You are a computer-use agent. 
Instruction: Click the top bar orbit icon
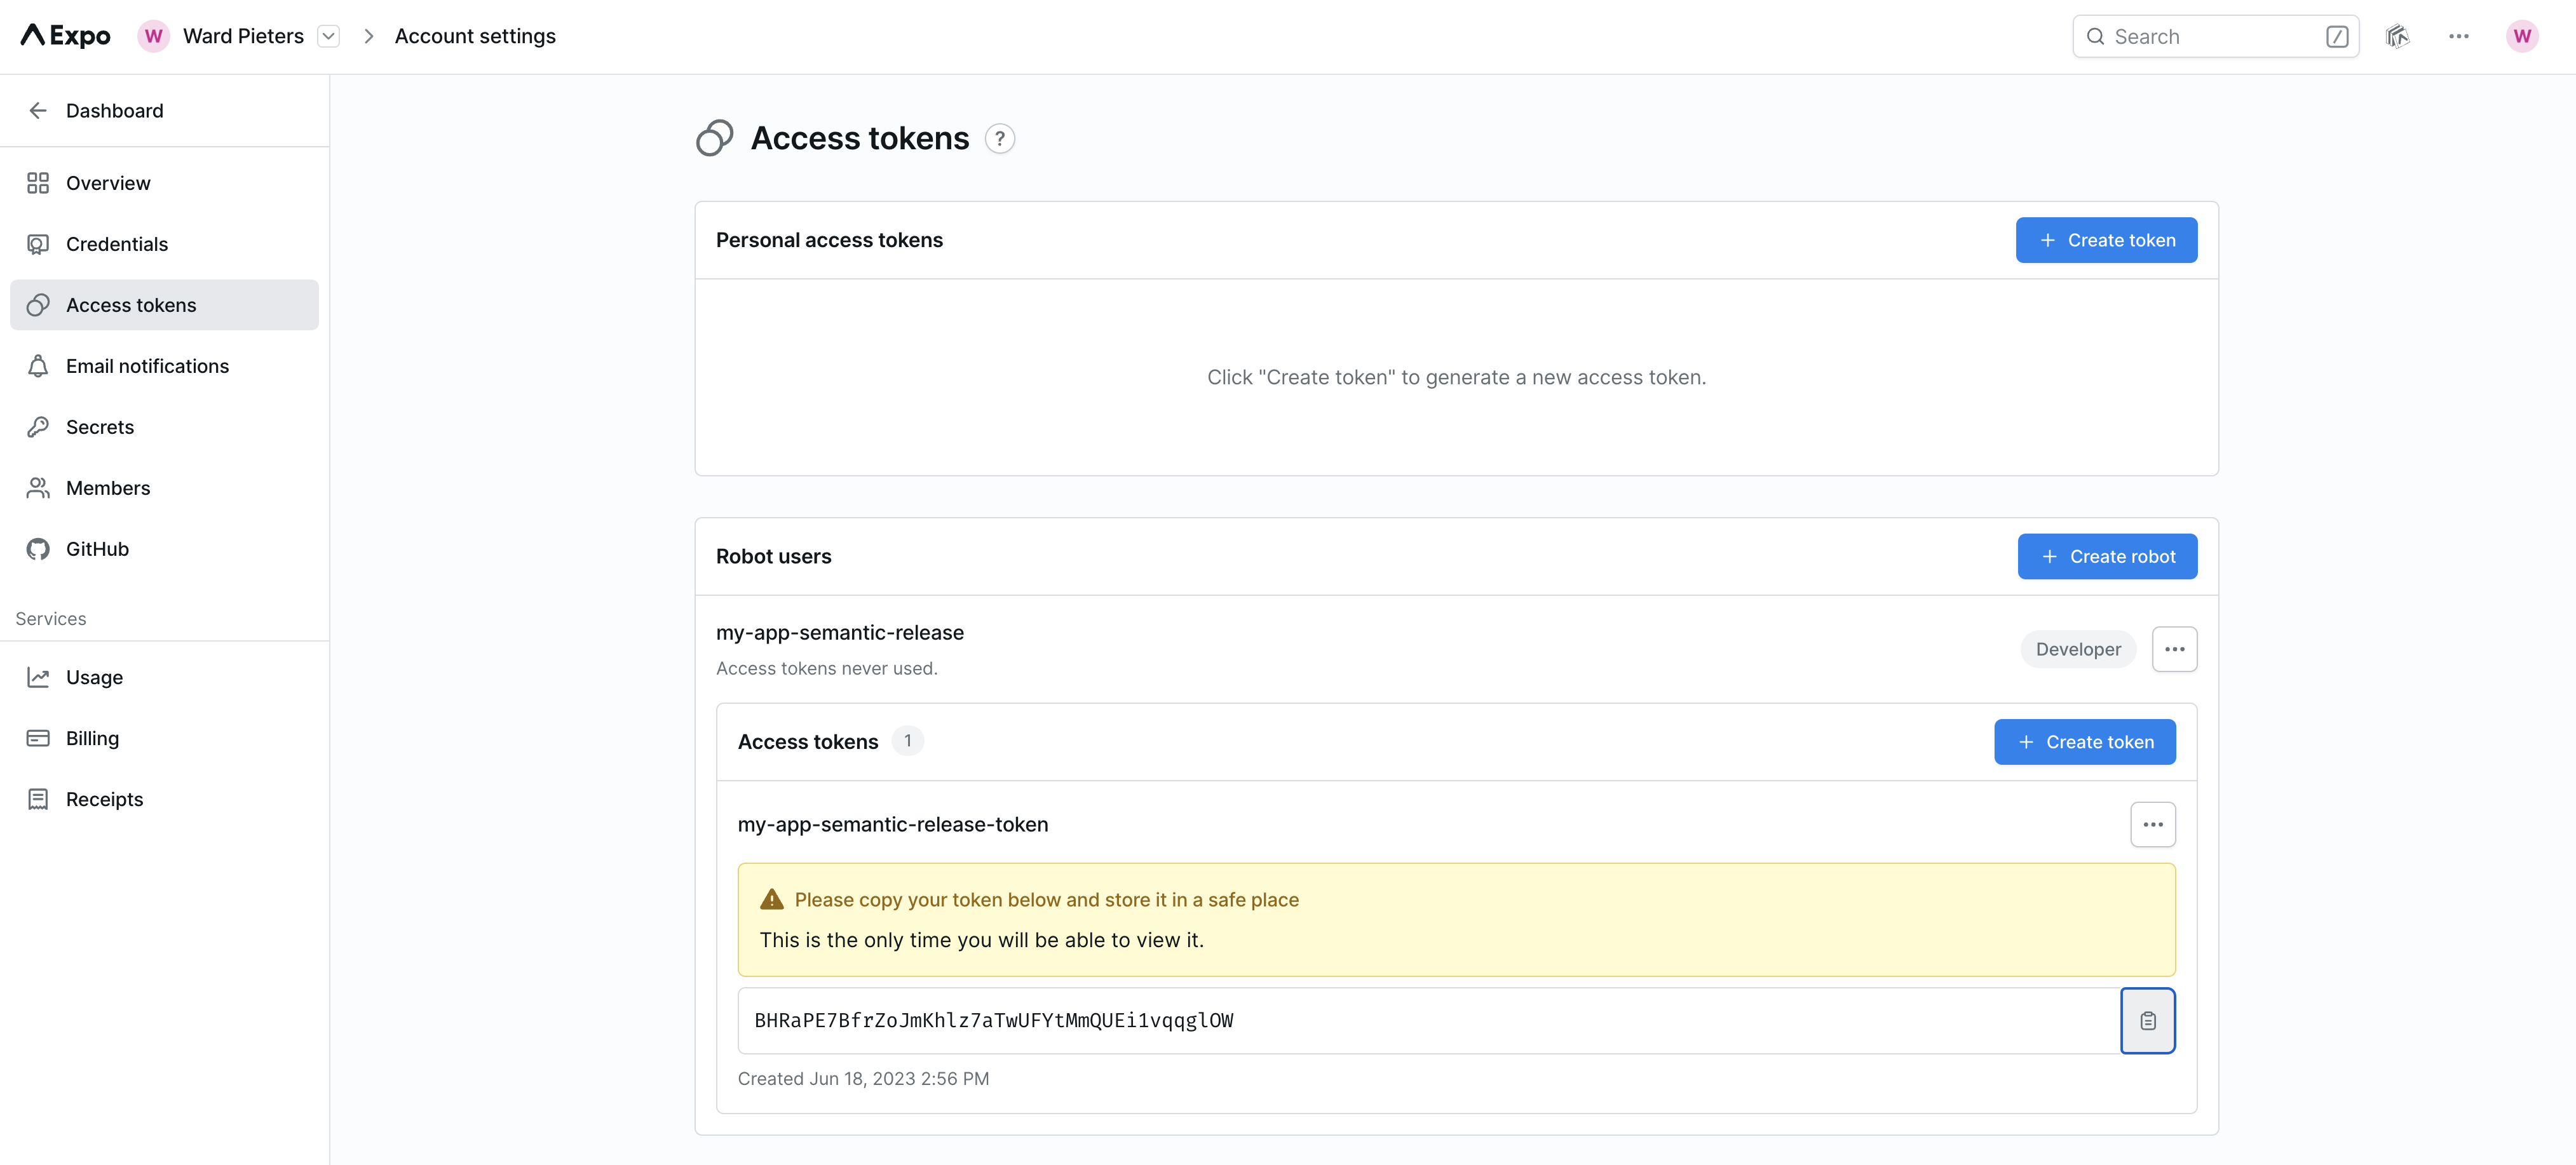[x=2397, y=37]
